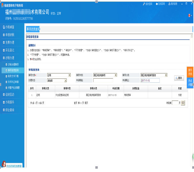Open the 事项小类 dropdown
Viewport: 194px width, 172px height.
point(154,75)
